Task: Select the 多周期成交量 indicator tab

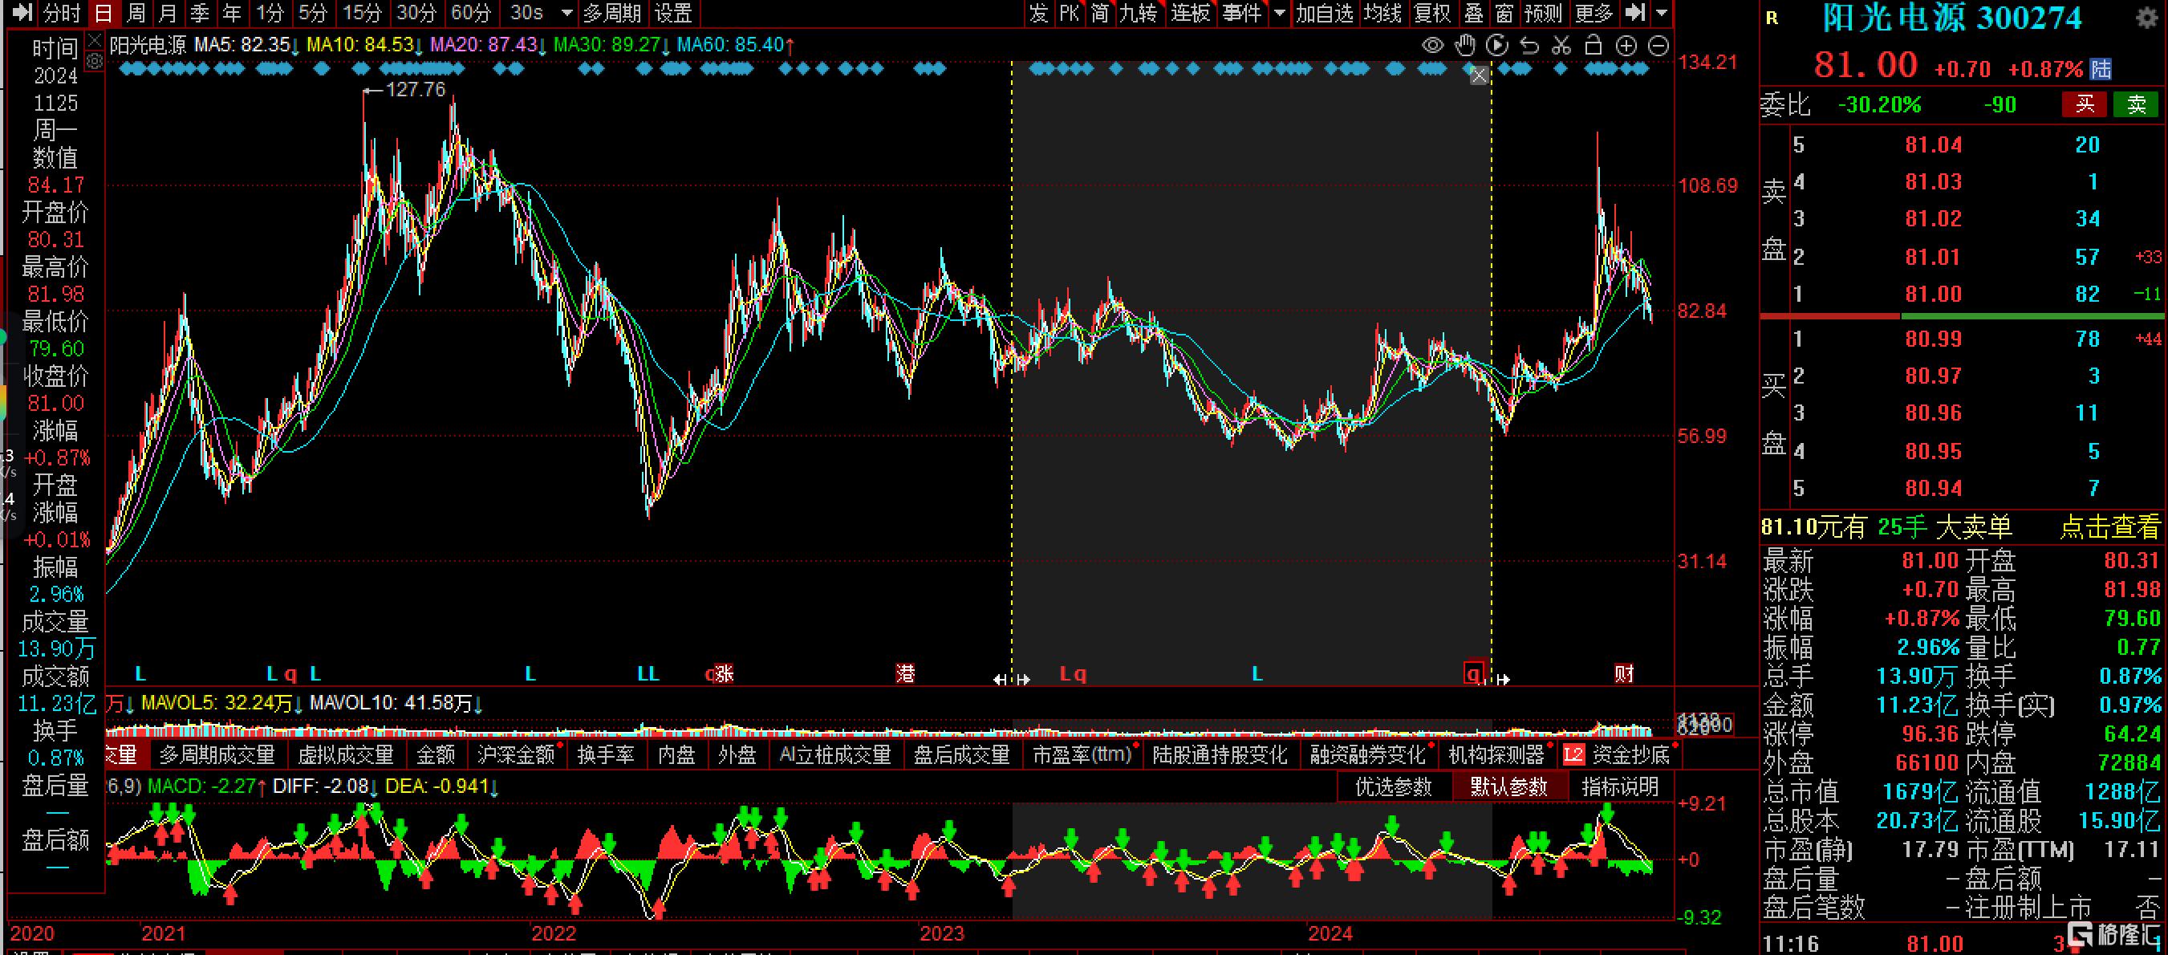Action: coord(217,754)
